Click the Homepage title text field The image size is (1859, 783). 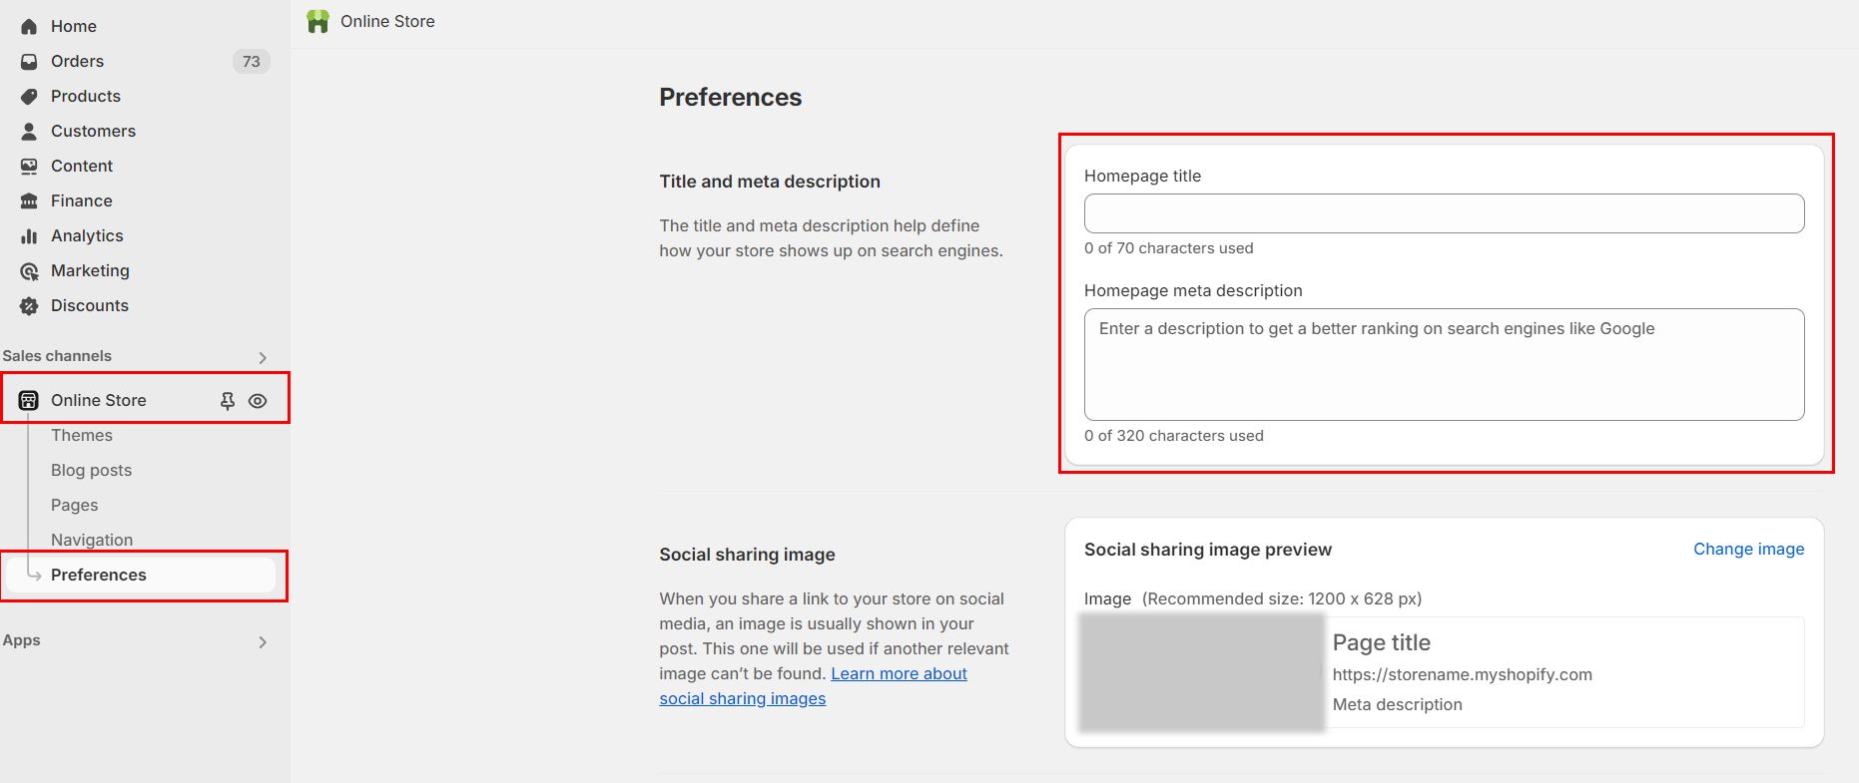tap(1444, 213)
